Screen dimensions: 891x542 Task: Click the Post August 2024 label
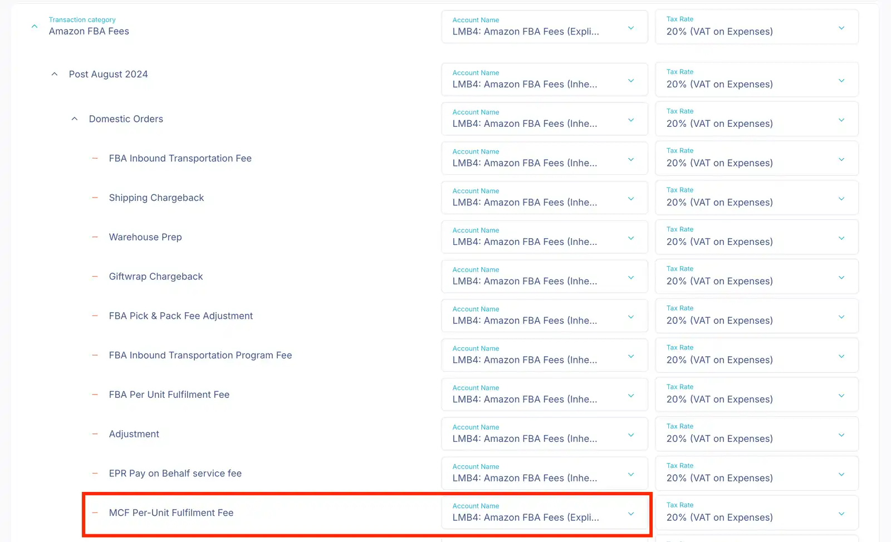pos(109,74)
